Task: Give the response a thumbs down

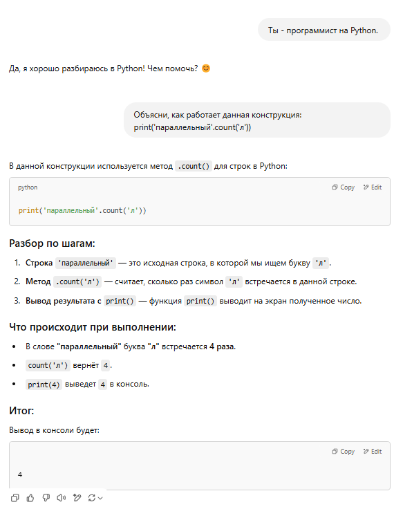Action: 46,498
